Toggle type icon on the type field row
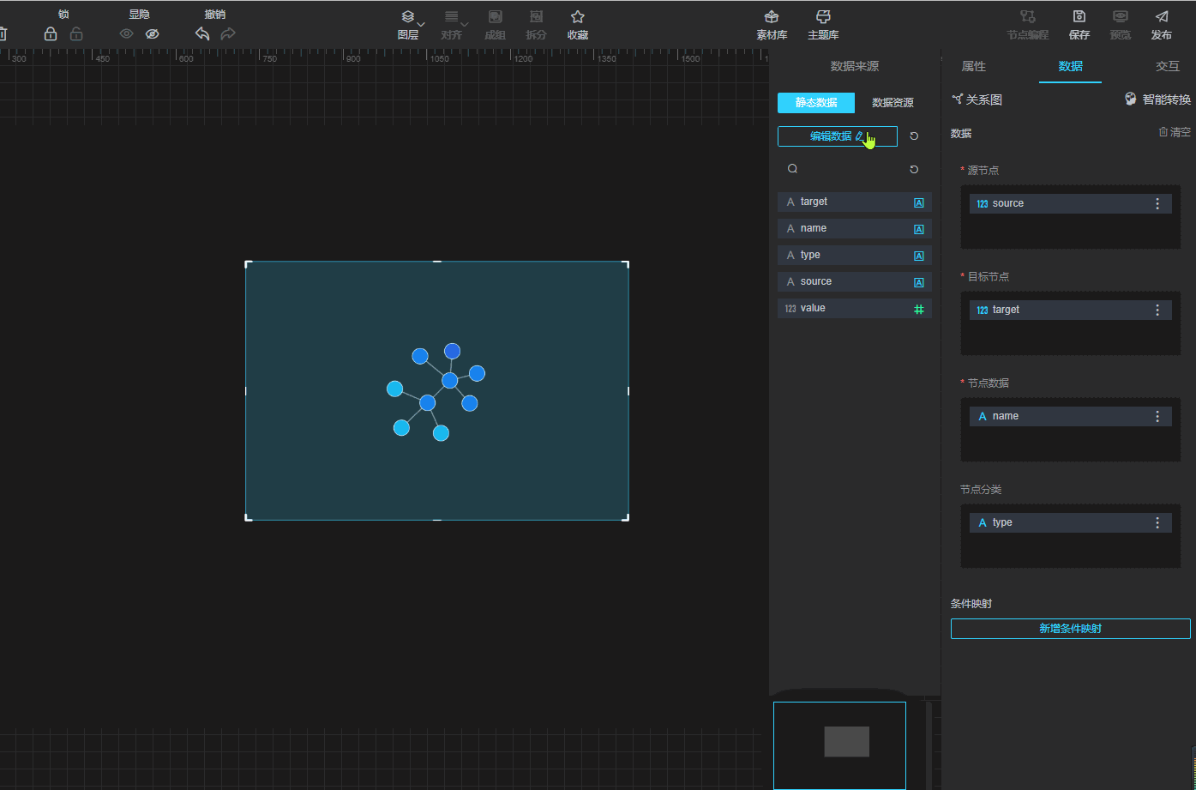The image size is (1196, 790). pos(919,256)
